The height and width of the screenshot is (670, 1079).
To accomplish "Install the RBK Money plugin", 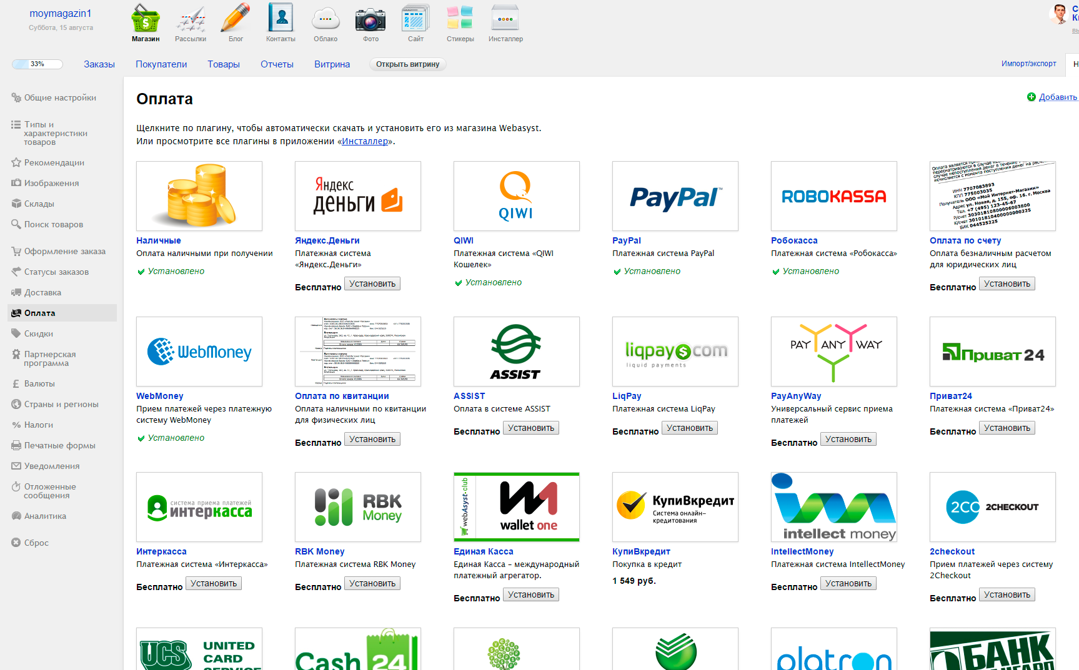I will [372, 583].
